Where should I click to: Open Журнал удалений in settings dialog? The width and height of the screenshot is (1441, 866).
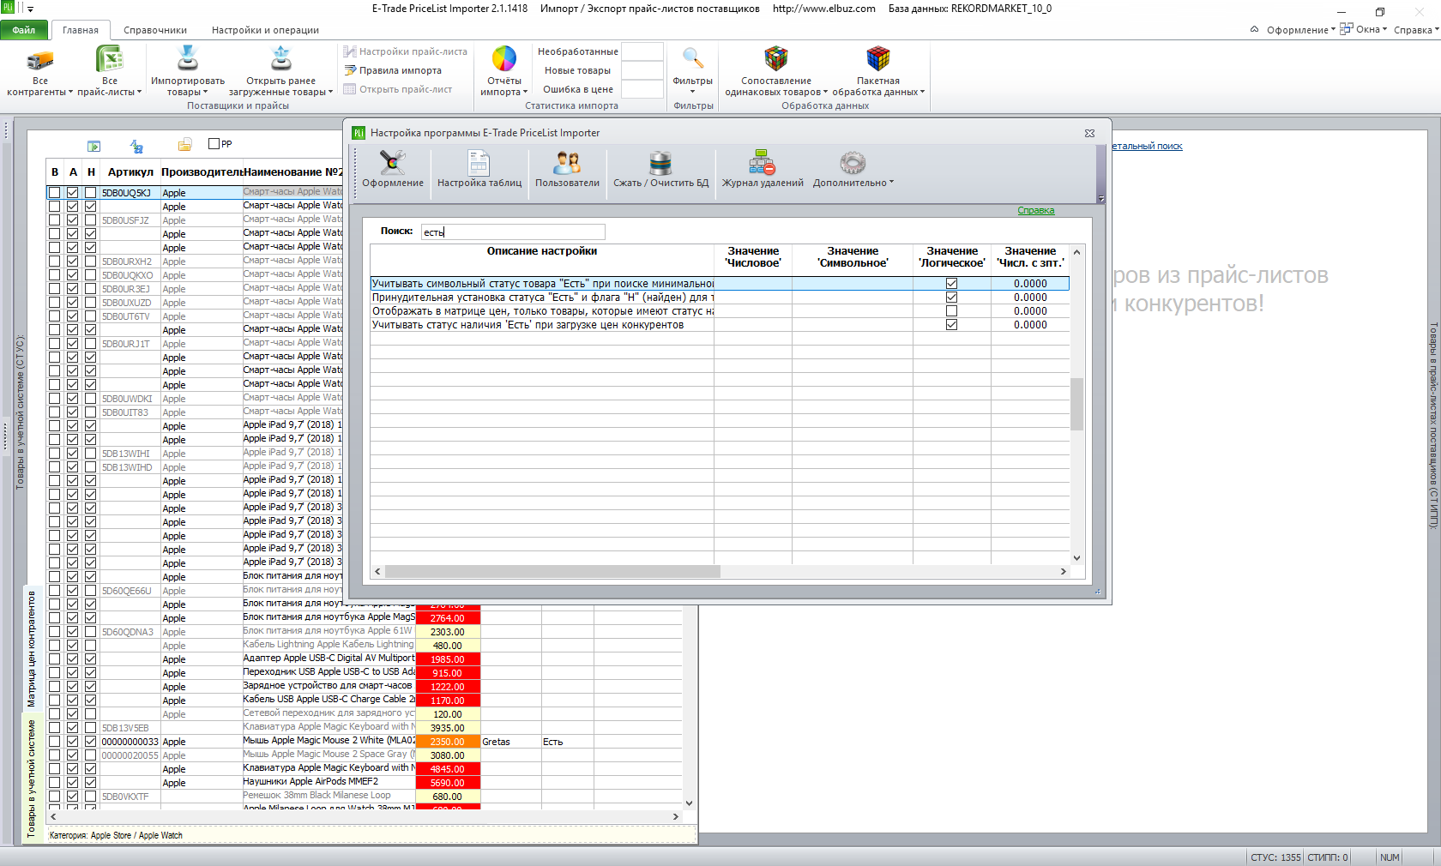point(762,169)
